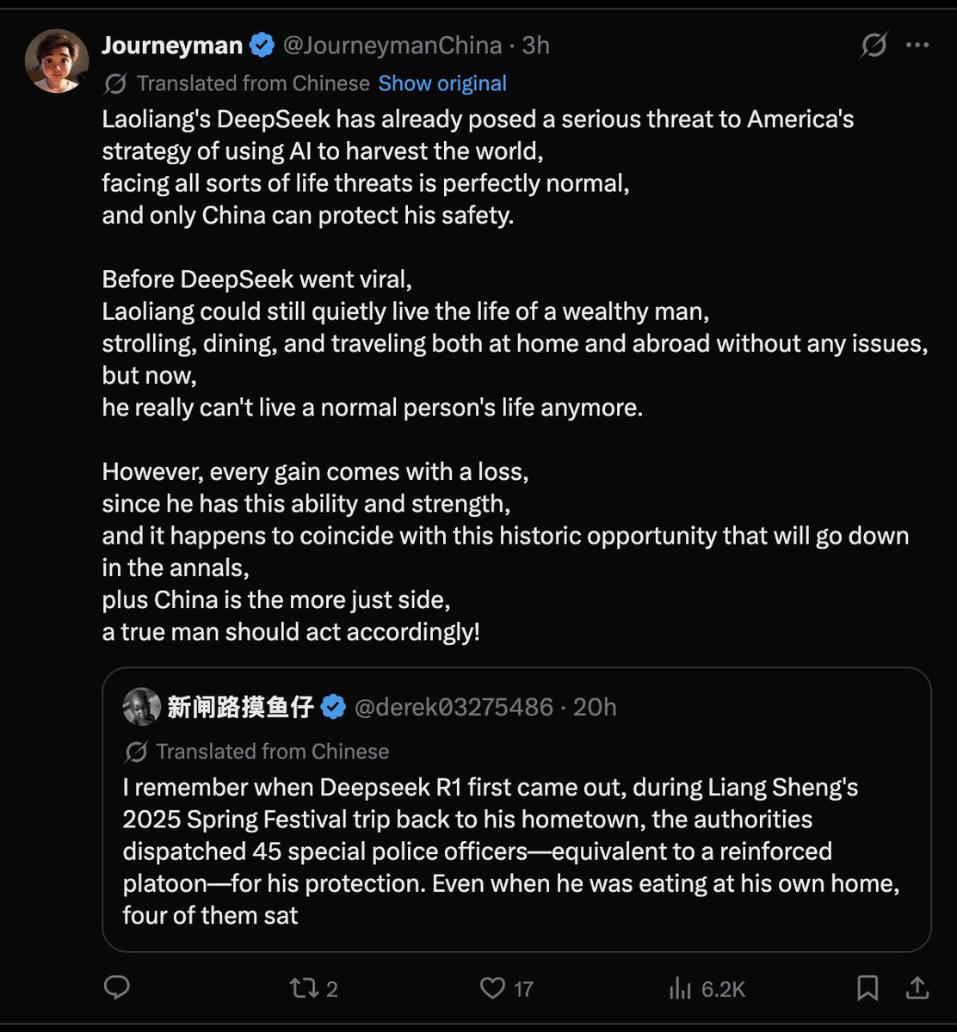This screenshot has height=1032, width=957.
Task: Reply using the comment bubble icon
Action: coord(116,987)
